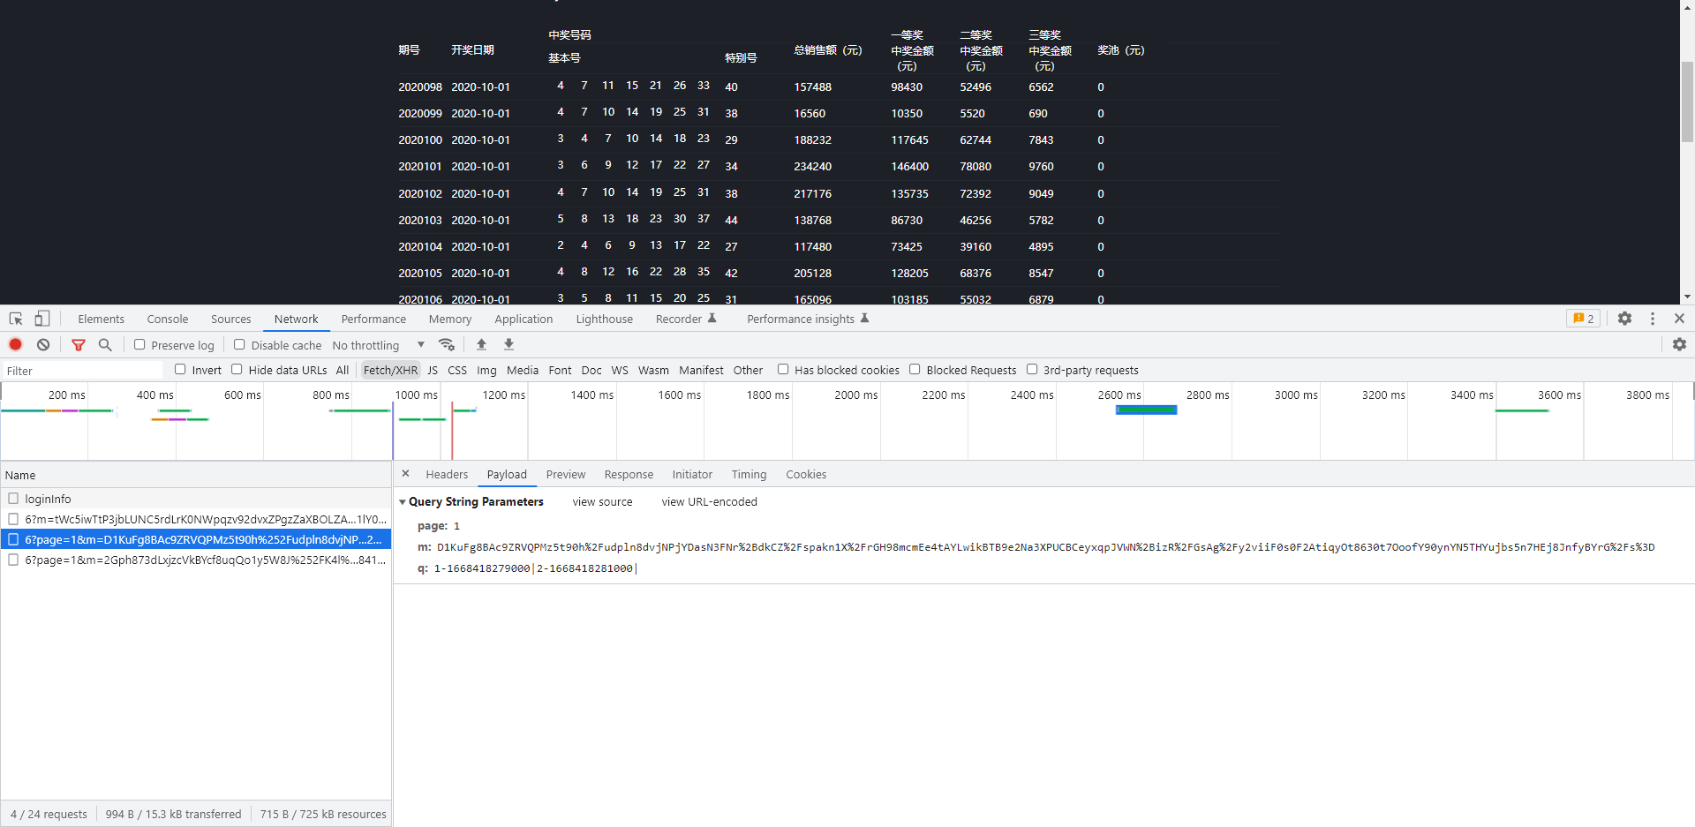Filter requests by Img
This screenshot has width=1695, height=827.
486,370
